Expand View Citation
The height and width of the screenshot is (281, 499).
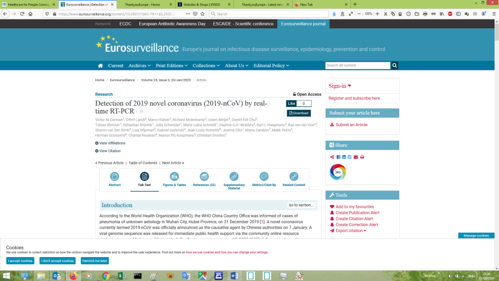tap(109, 151)
